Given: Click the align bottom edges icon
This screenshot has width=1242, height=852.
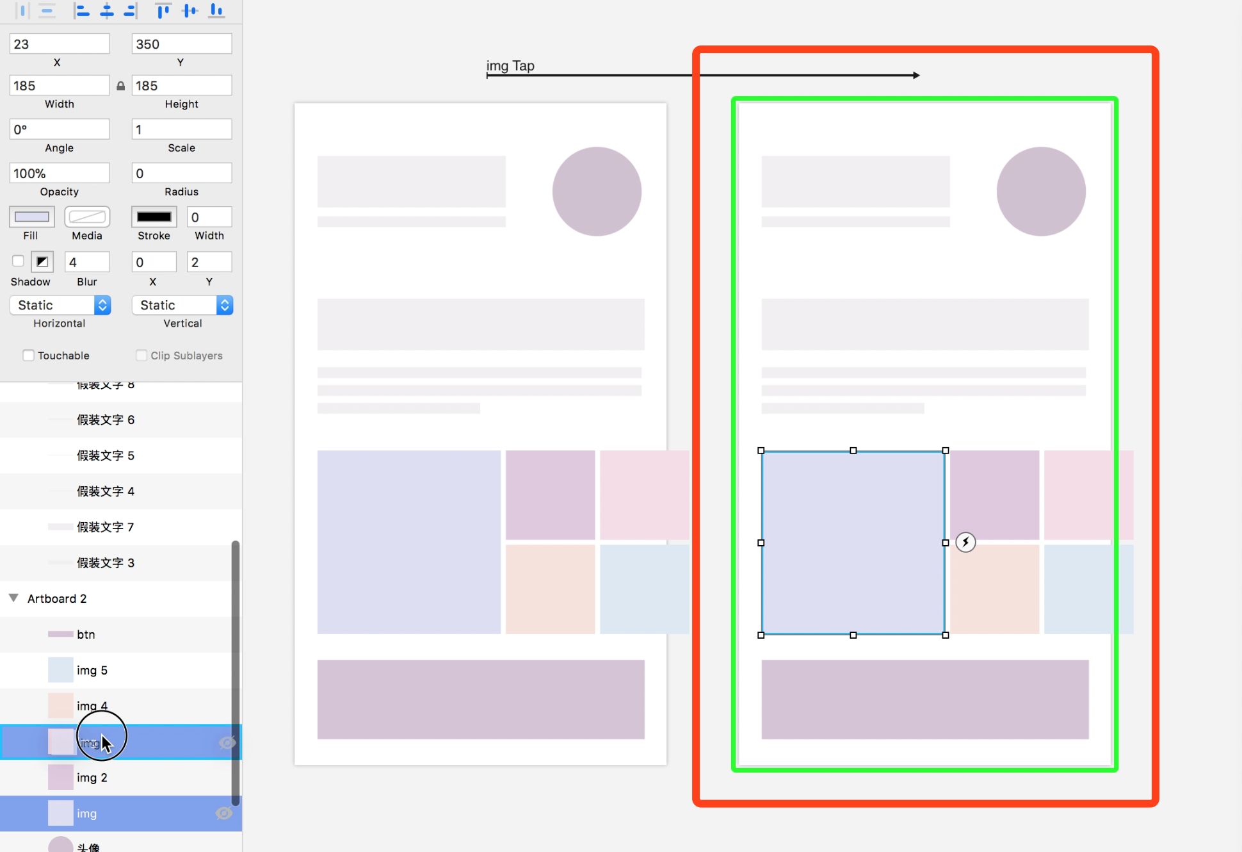Looking at the screenshot, I should point(217,10).
